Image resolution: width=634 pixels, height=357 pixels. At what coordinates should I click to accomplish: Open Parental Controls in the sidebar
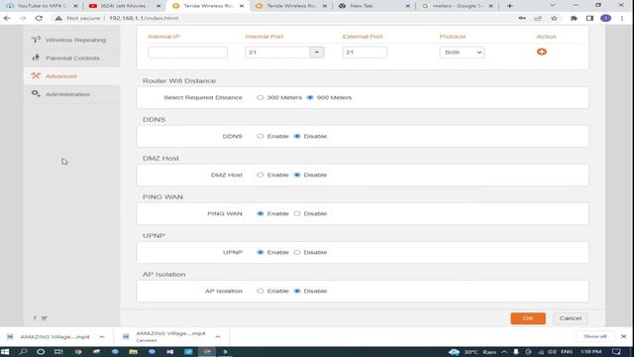[72, 58]
